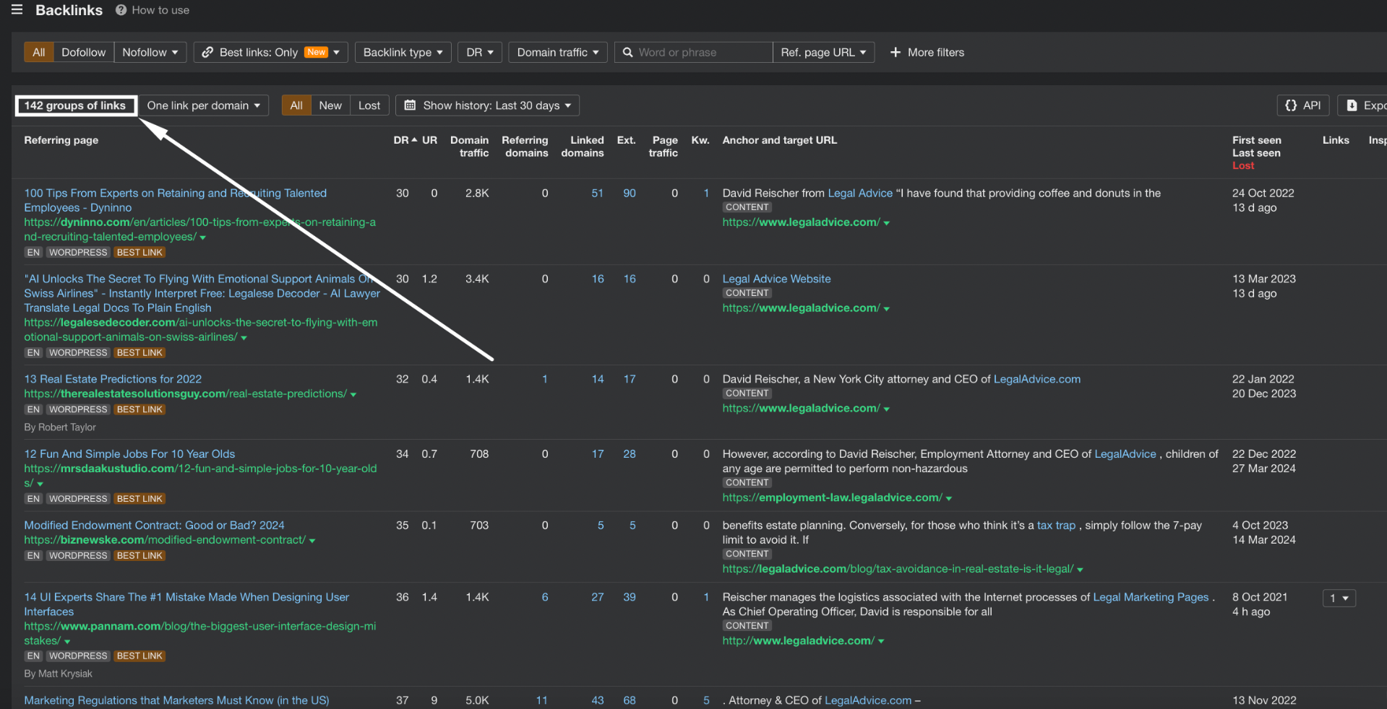Open the 13 Real Estate Predictions link

coord(113,379)
